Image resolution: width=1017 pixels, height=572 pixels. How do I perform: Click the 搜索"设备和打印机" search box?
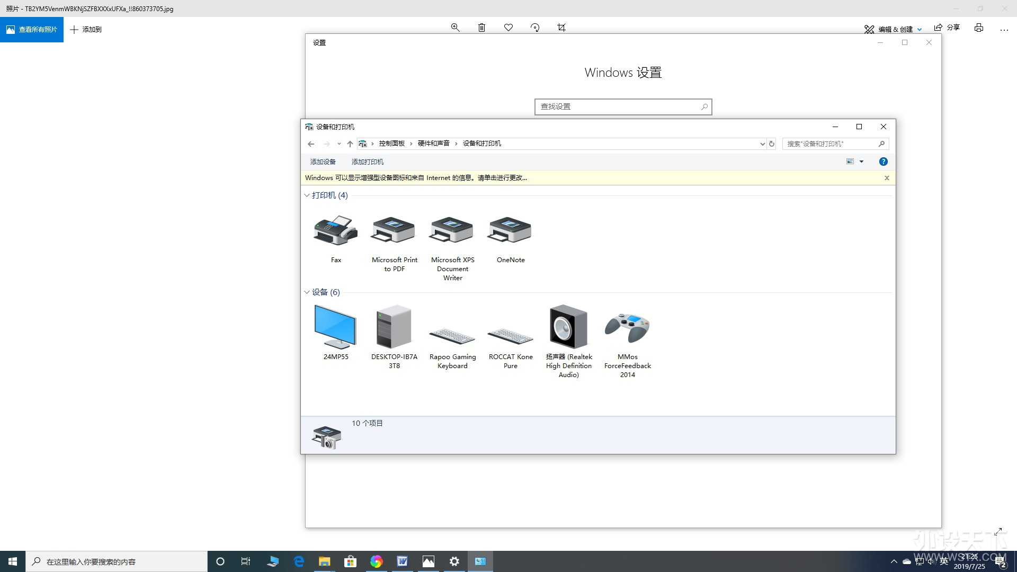point(835,144)
